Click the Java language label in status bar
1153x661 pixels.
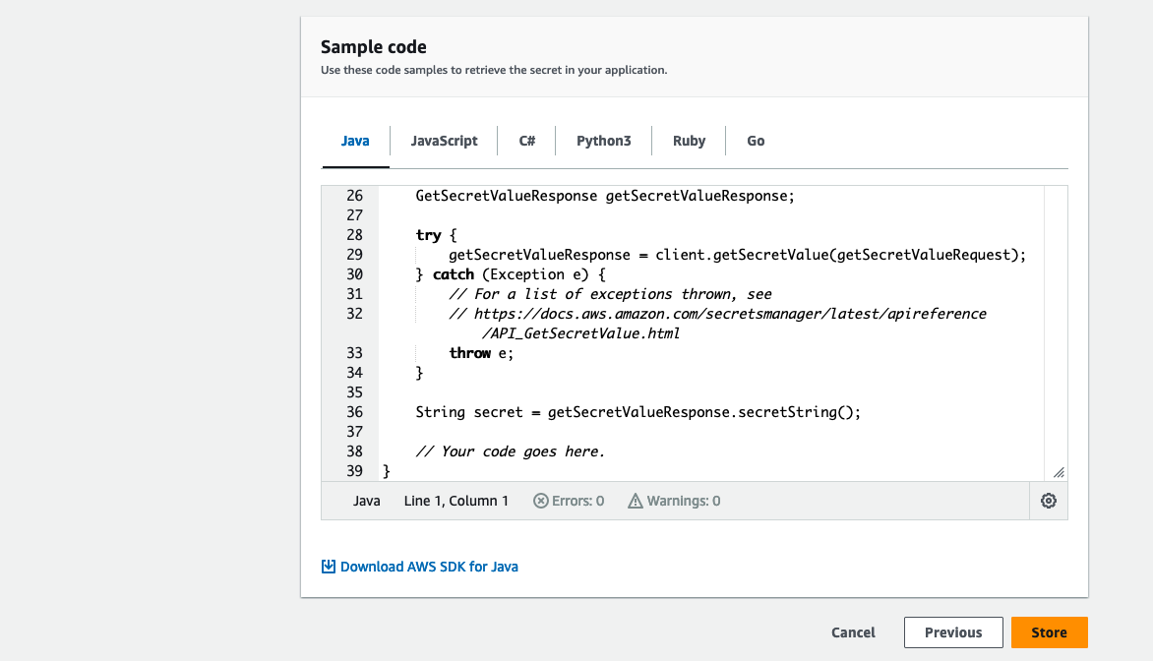[367, 501]
